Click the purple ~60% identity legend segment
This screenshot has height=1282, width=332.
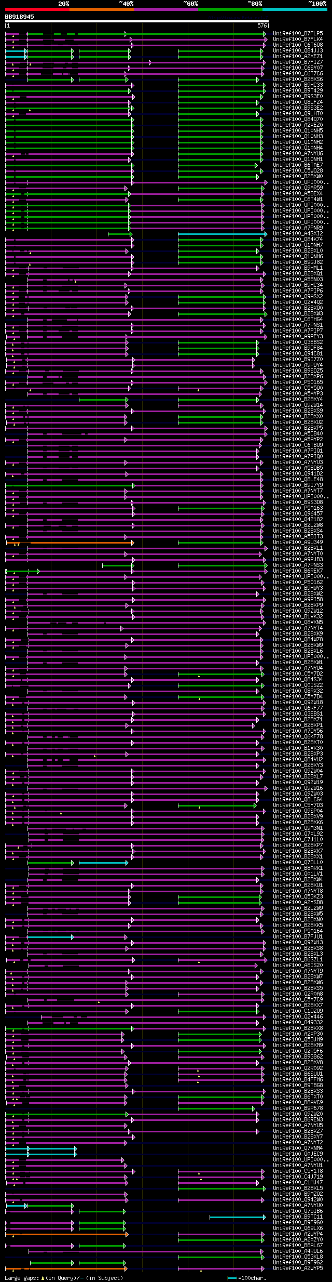pos(165,9)
